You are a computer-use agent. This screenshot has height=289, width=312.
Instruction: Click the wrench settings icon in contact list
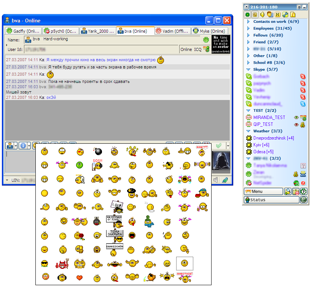(285, 14)
